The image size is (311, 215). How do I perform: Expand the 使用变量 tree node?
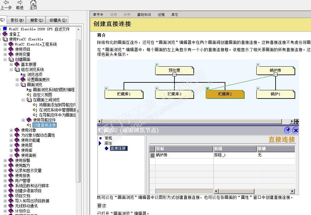5,54
